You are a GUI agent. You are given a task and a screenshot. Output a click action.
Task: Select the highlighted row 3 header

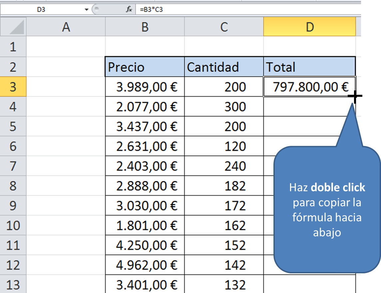13,87
